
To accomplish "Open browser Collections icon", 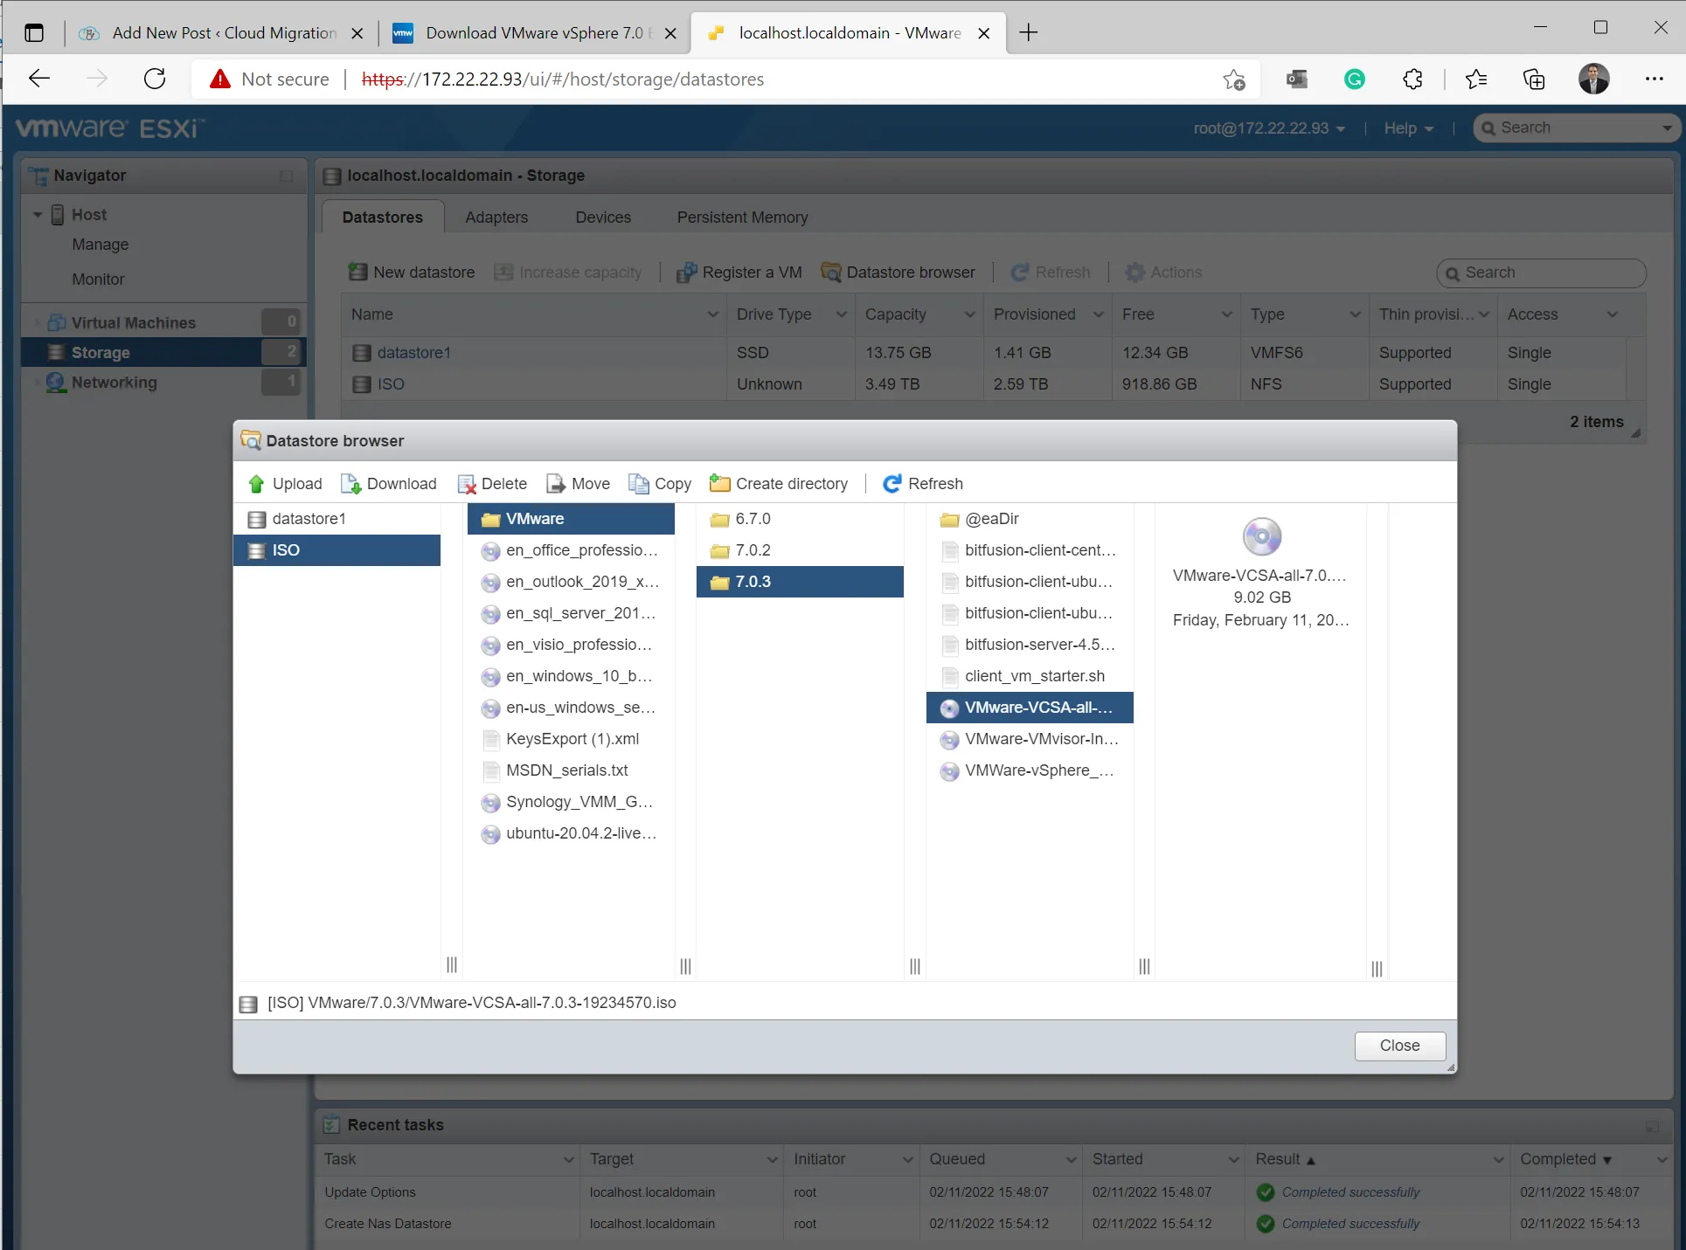I will coord(1534,79).
